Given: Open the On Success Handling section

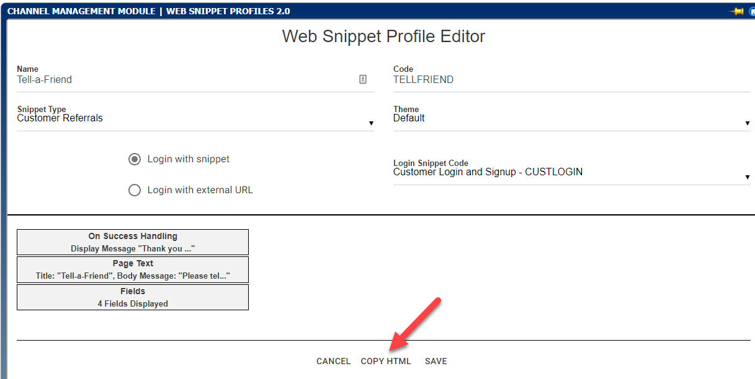Looking at the screenshot, I should (133, 242).
